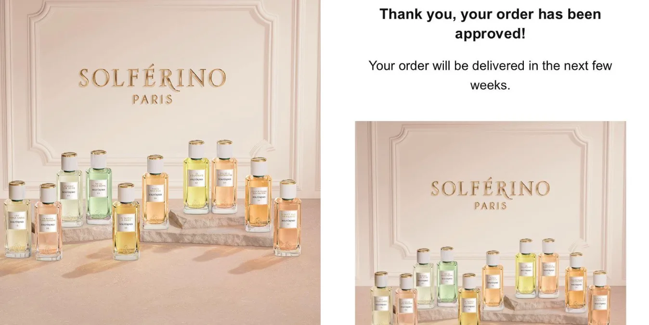Select the yellow 10 Solférino 02 bottle in large banner
The width and height of the screenshot is (649, 325).
tap(196, 176)
